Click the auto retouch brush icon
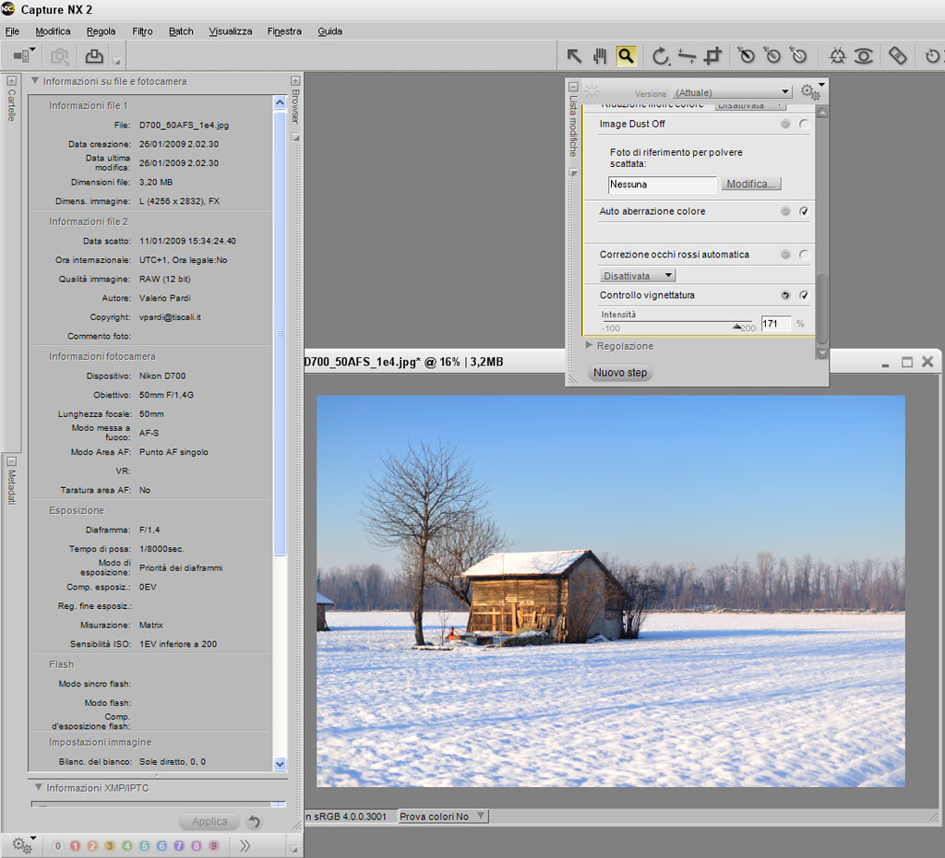Image resolution: width=945 pixels, height=858 pixels. tap(898, 56)
